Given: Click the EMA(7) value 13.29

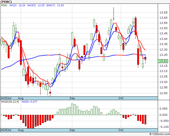Looking at the screenshot, I should tap(60, 5).
